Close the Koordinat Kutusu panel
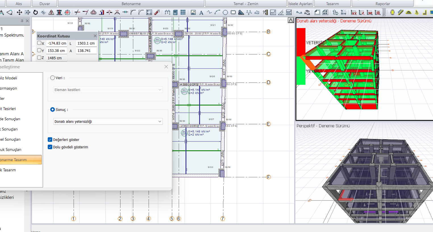Image resolution: width=433 pixels, height=232 pixels. (95, 36)
